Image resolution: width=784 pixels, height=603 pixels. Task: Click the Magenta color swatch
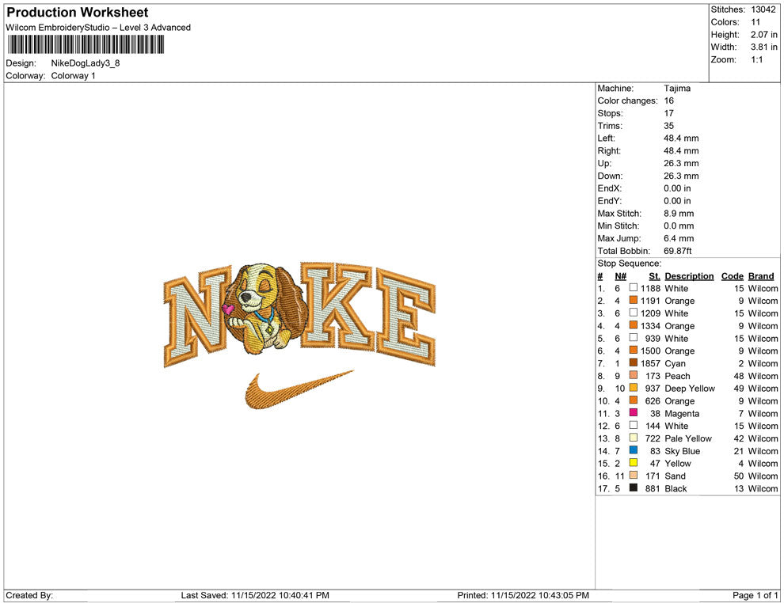pyautogui.click(x=633, y=412)
